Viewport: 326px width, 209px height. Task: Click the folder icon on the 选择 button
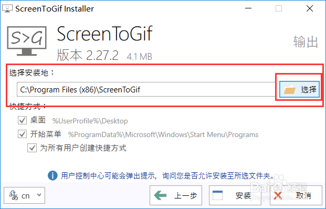click(290, 89)
